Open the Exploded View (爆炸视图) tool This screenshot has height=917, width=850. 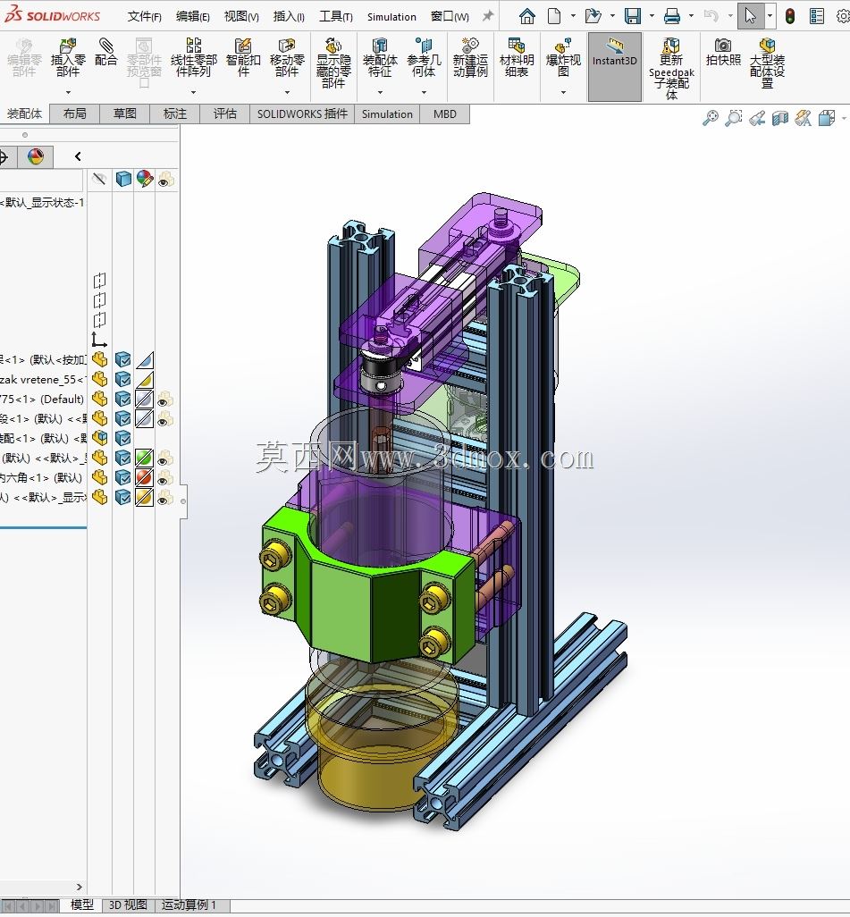pos(563,57)
